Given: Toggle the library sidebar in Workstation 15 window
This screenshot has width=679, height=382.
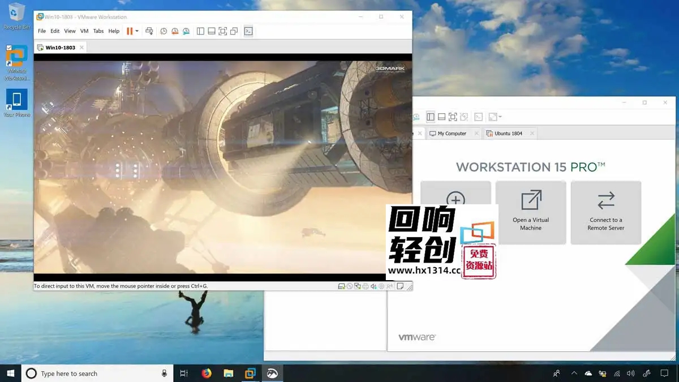Looking at the screenshot, I should click(x=431, y=117).
